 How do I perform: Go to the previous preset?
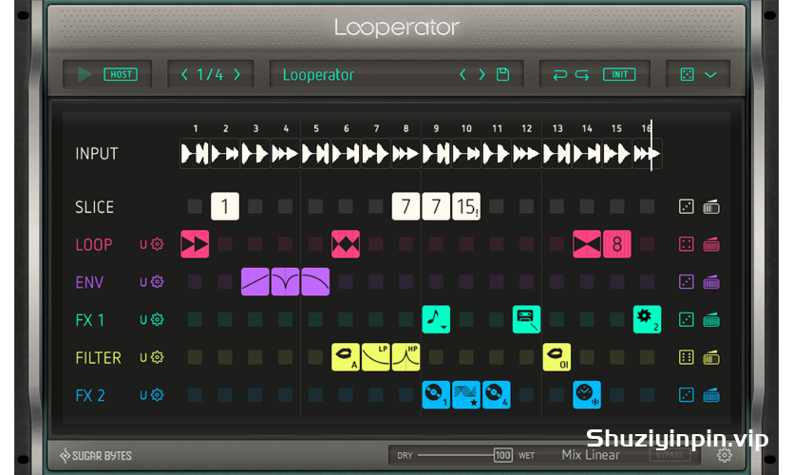tap(463, 74)
